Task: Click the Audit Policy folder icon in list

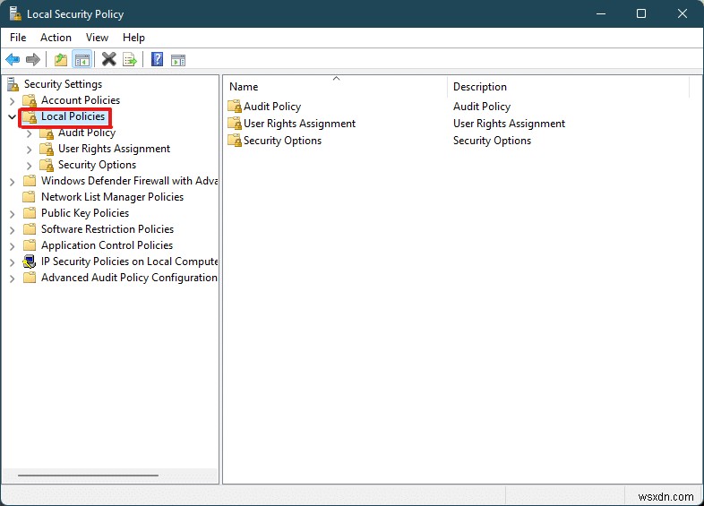Action: (x=235, y=107)
